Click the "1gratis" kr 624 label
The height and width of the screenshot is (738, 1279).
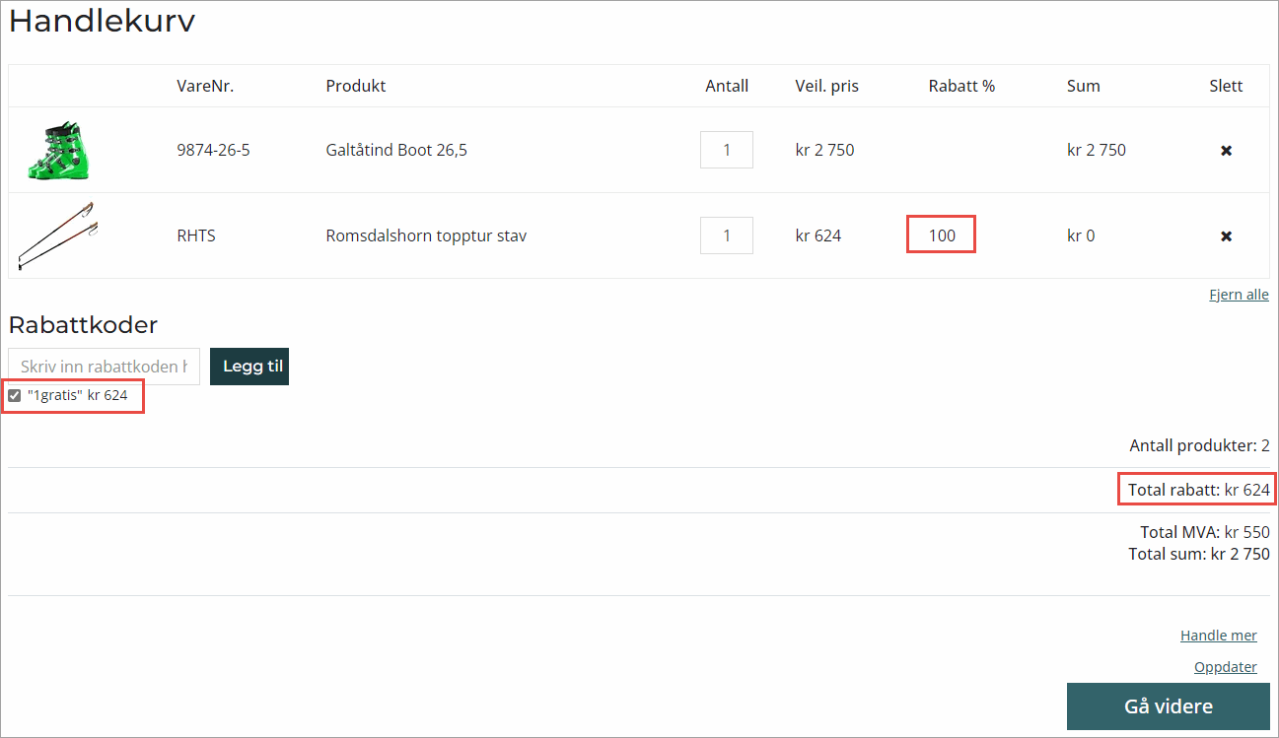(x=78, y=395)
